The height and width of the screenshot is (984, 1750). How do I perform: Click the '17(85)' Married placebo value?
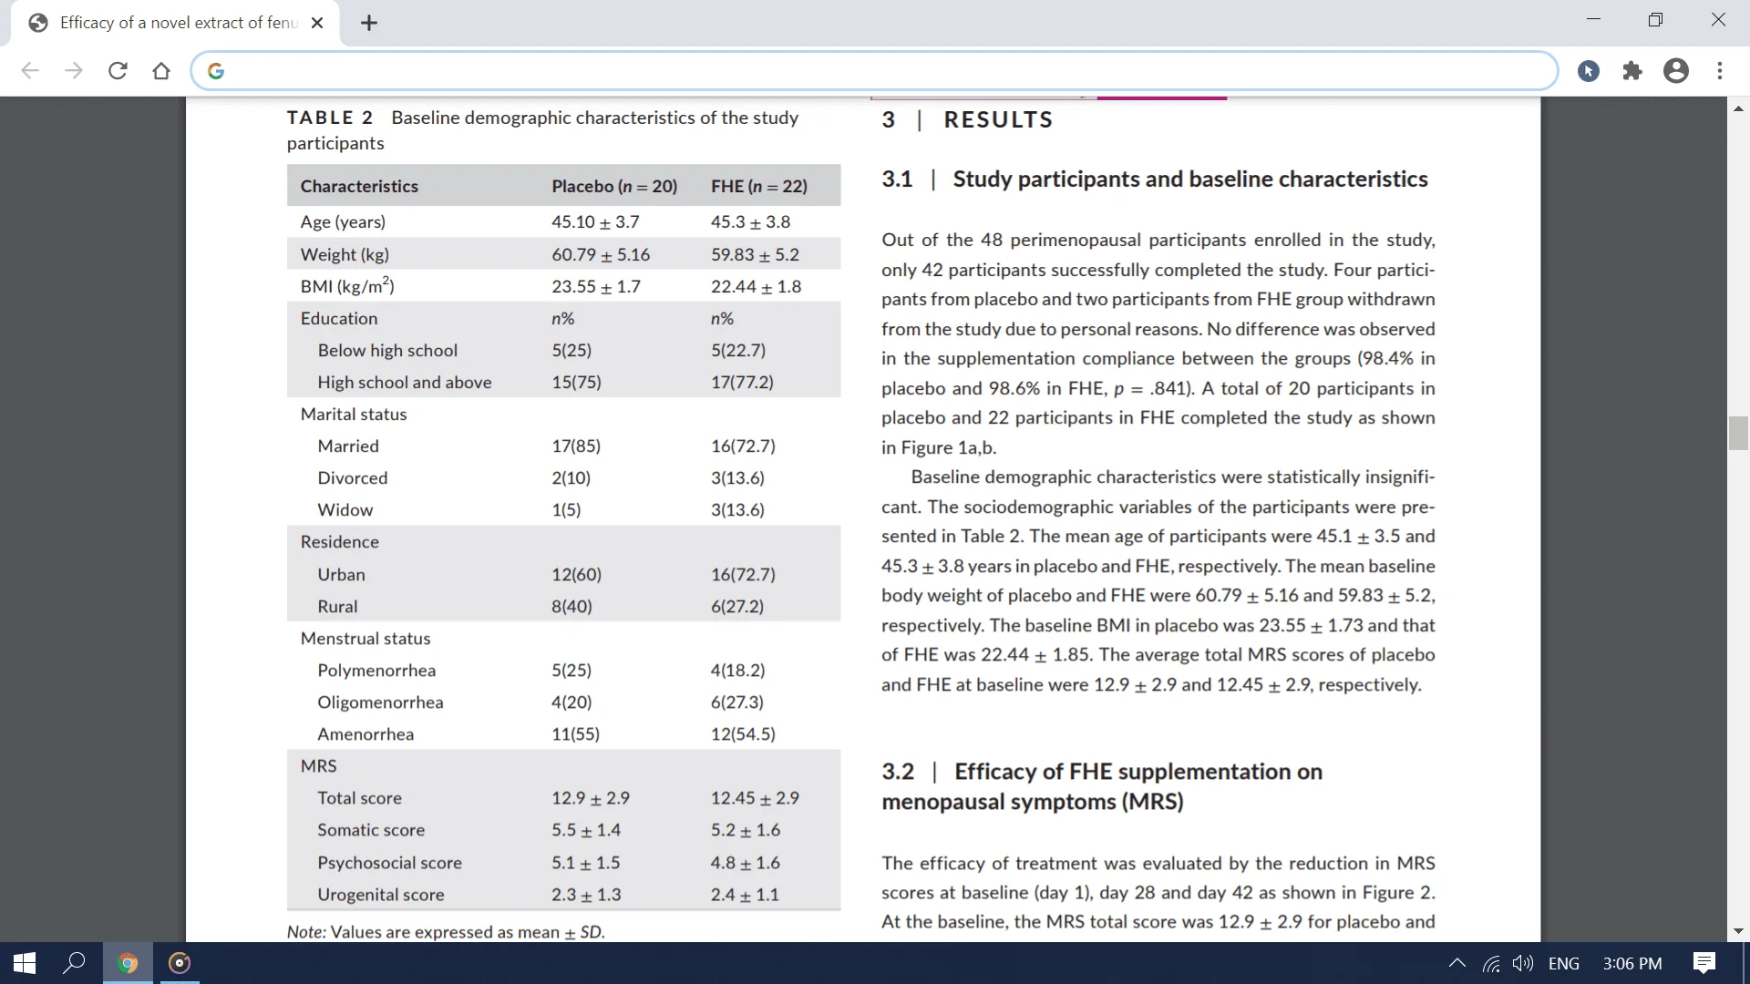pos(576,446)
